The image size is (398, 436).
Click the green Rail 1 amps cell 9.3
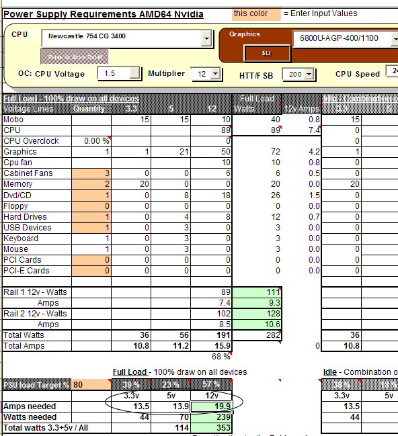257,303
